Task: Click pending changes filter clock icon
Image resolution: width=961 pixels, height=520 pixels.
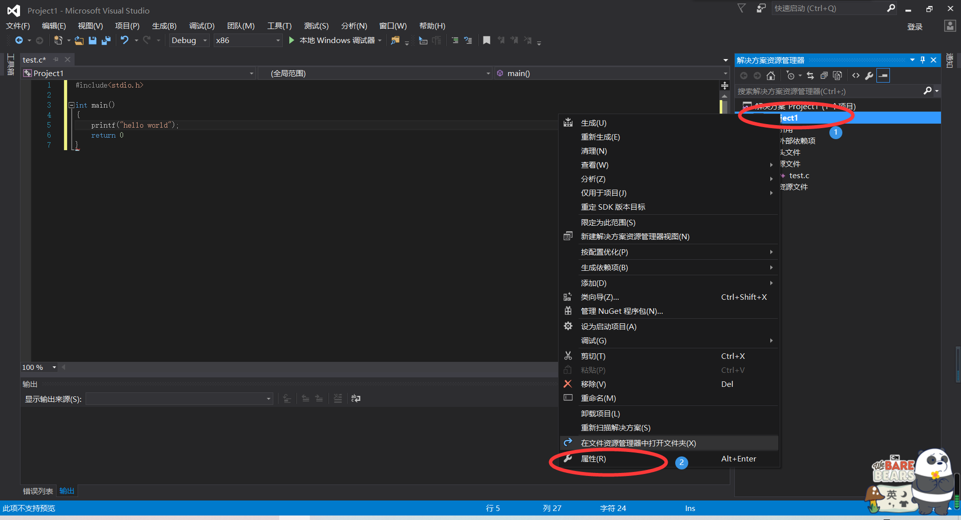Action: coord(790,76)
